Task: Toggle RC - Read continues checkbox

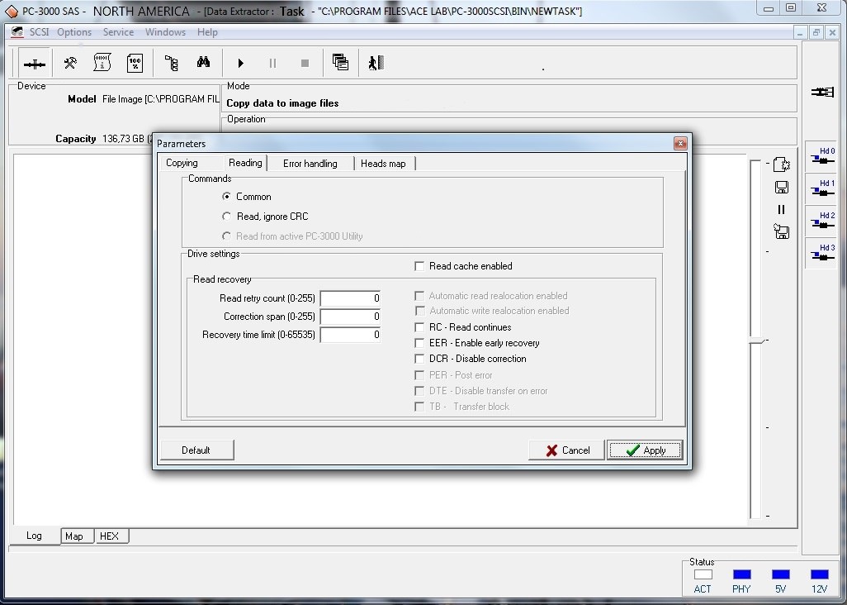Action: (419, 327)
